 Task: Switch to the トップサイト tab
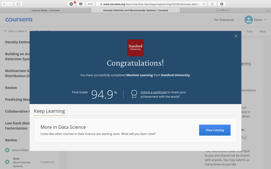[x=223, y=10]
